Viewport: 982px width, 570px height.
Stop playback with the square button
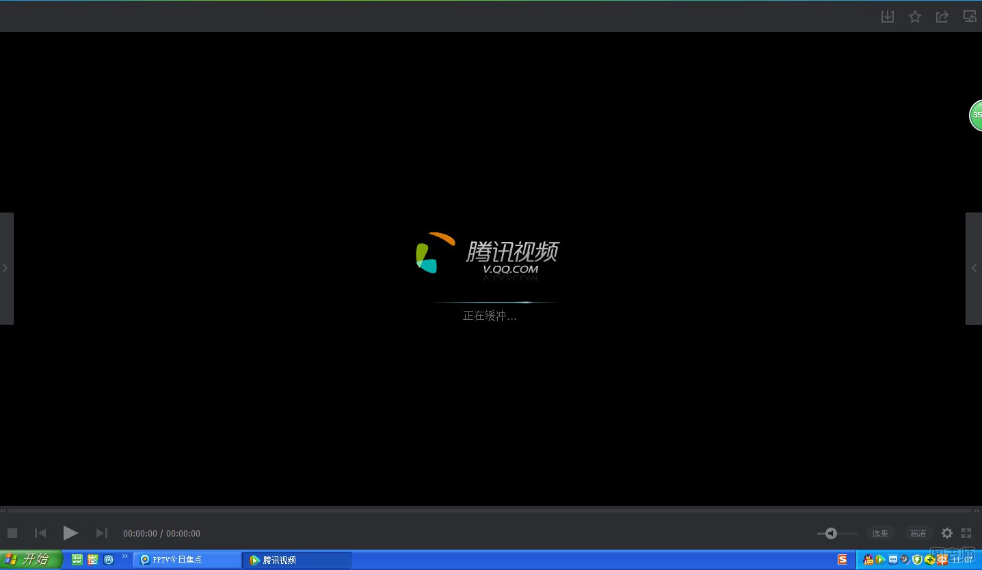pos(12,533)
